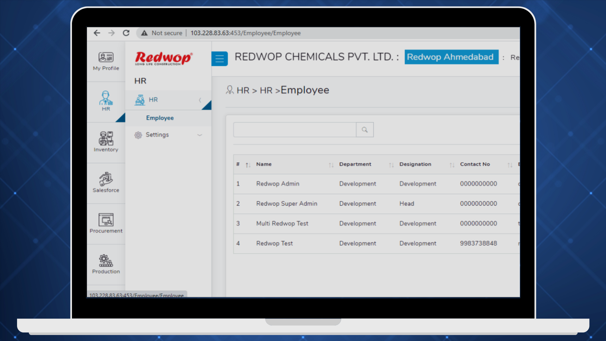Click the breadcrumb user icon before HR

coord(230,90)
